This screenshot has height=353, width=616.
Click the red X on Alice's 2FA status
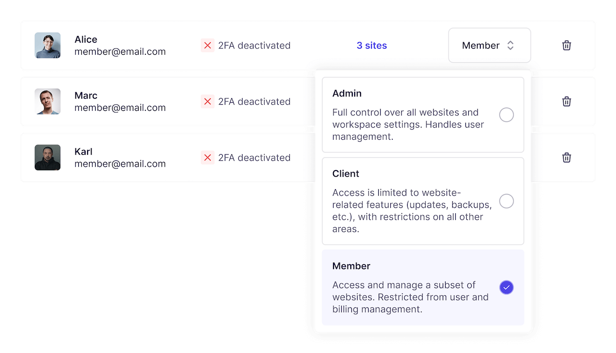(207, 45)
